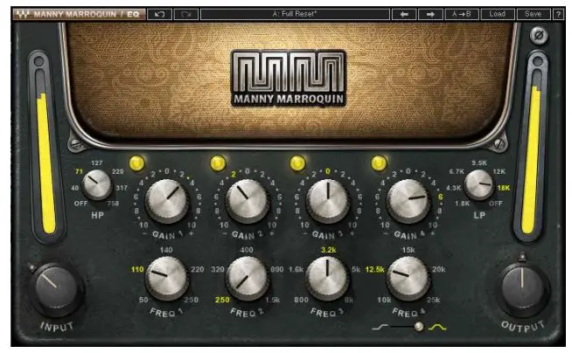Select 110 on Freq 1

(x=137, y=270)
